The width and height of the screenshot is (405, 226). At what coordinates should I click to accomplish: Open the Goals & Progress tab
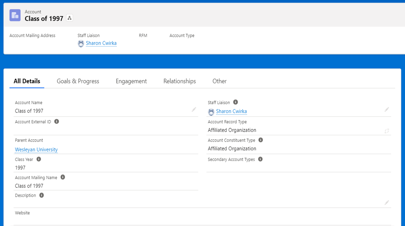pyautogui.click(x=78, y=81)
